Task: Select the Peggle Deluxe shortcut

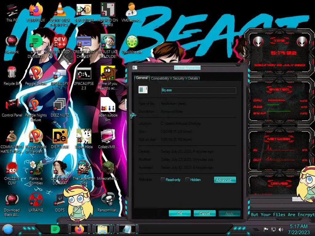Action: [36, 76]
